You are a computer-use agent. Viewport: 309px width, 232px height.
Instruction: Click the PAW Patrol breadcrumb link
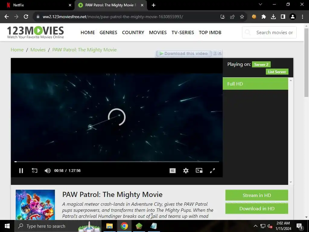(x=84, y=50)
